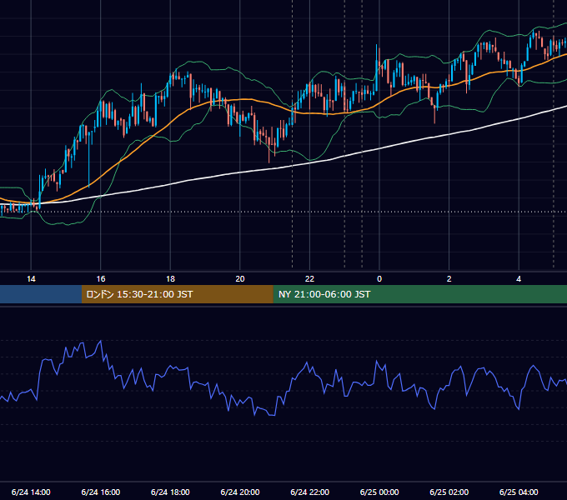Select the 22 hour axis label
This screenshot has width=567, height=500.
pos(309,279)
